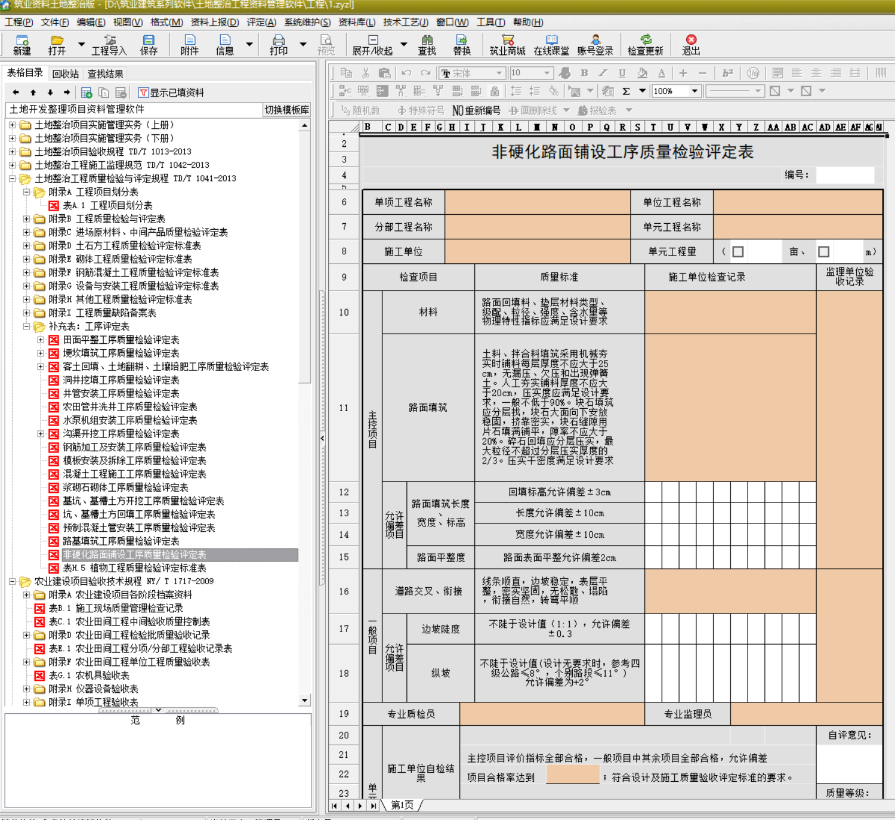Click the down arrow in tree toolbar
The image size is (895, 820).
point(50,93)
